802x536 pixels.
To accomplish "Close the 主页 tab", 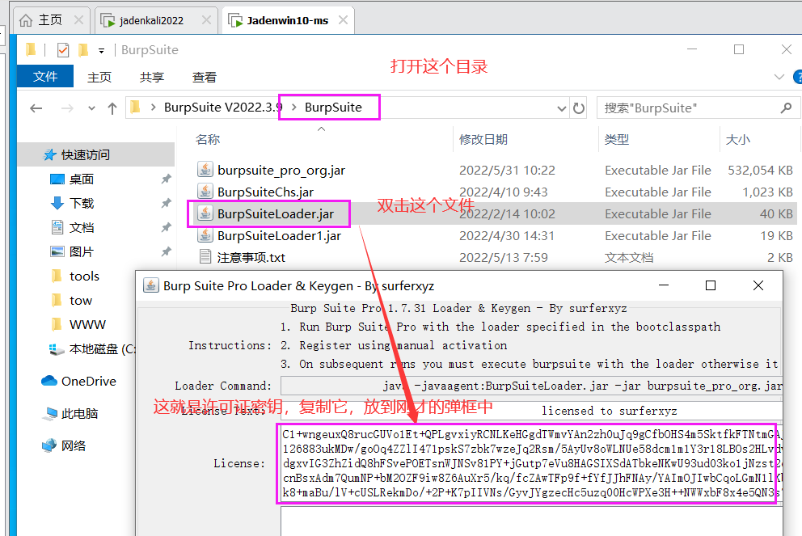I will tap(78, 20).
